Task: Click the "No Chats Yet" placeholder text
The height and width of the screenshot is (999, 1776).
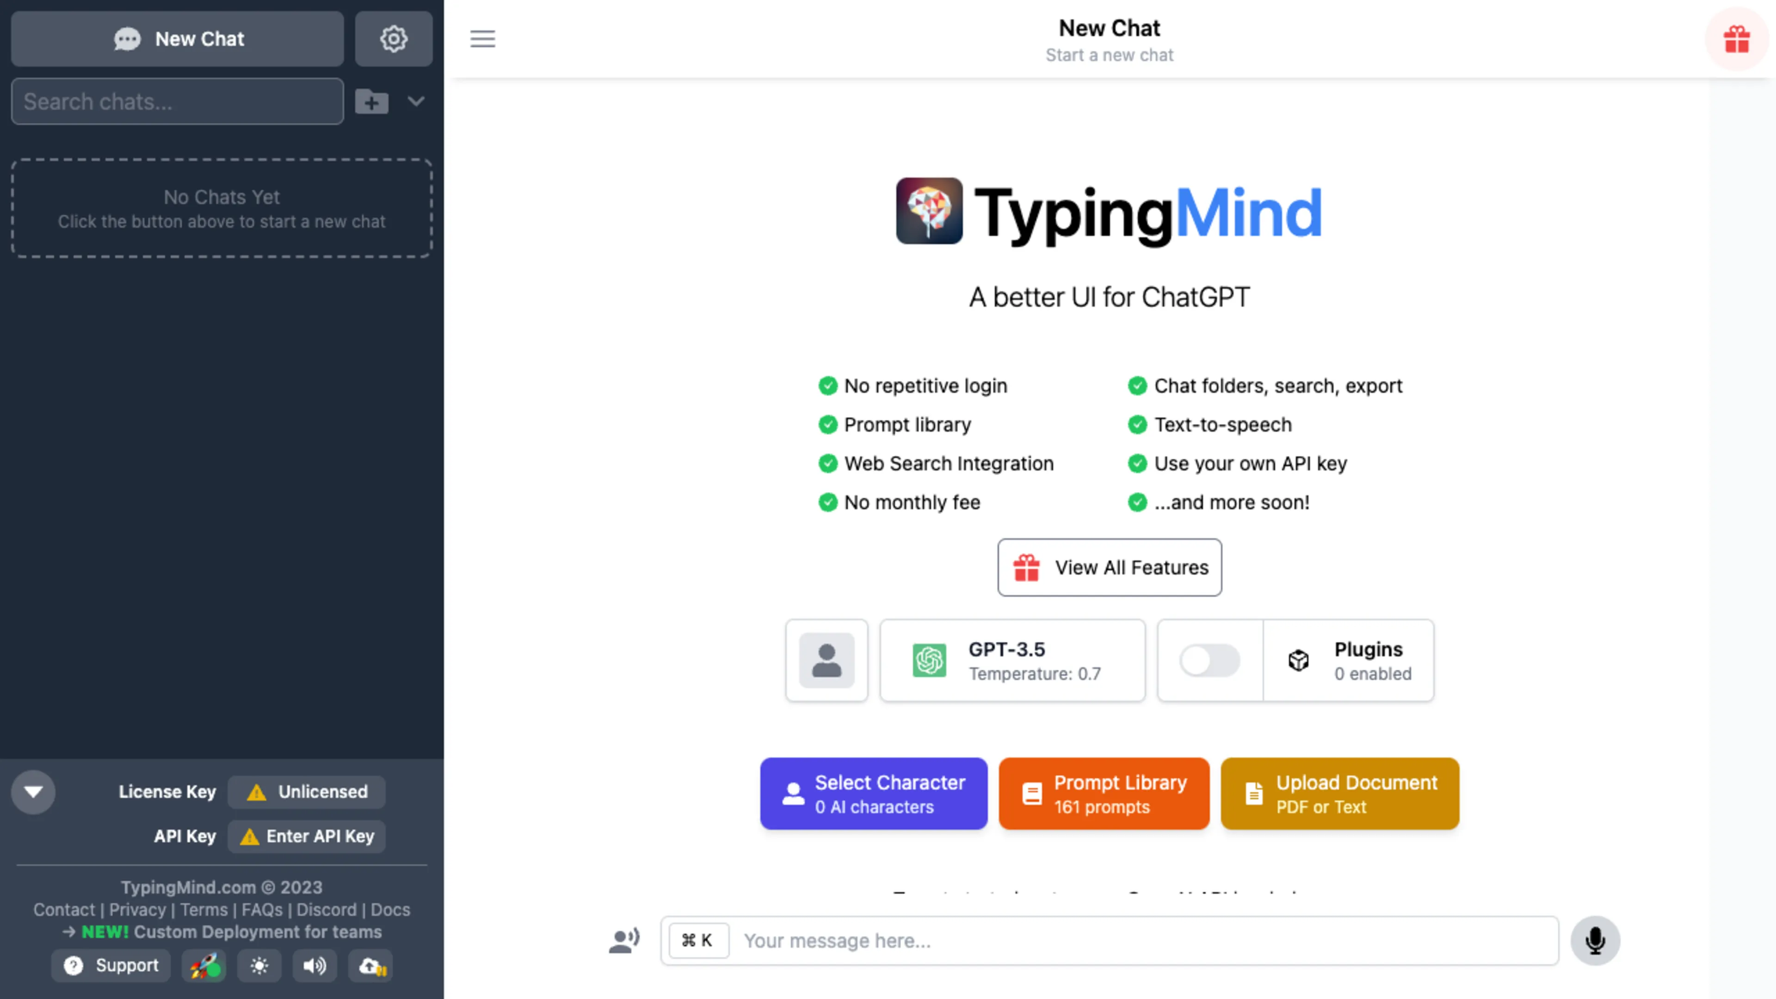Action: (222, 197)
